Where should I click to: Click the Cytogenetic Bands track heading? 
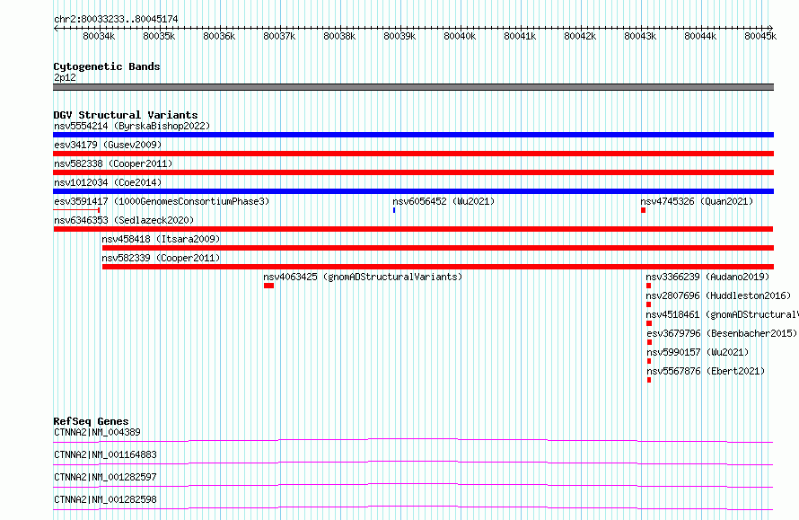pyautogui.click(x=107, y=66)
